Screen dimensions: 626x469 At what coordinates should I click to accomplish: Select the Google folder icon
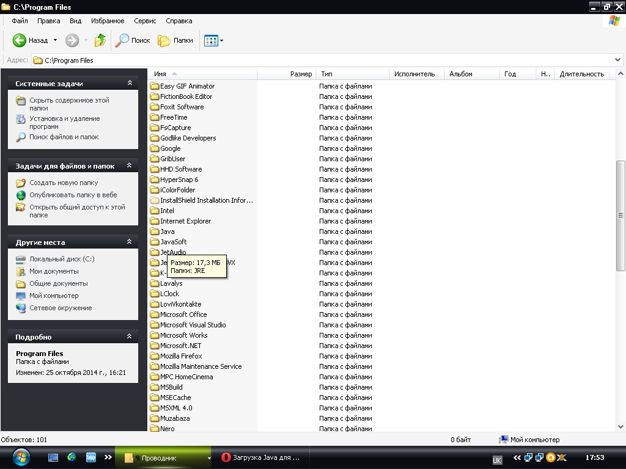155,148
